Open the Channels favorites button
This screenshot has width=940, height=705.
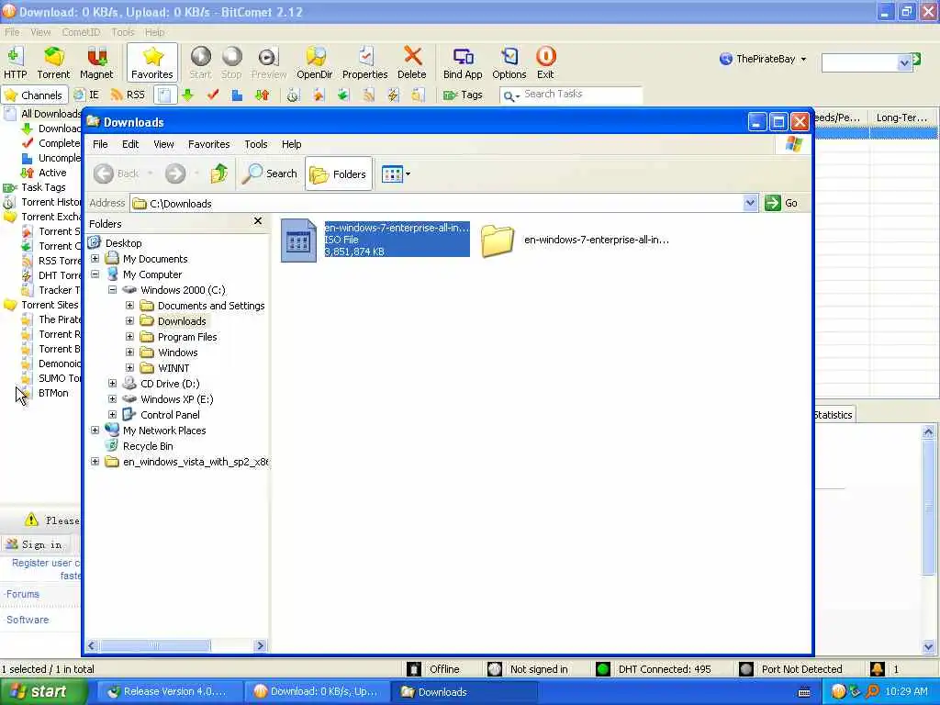34,95
